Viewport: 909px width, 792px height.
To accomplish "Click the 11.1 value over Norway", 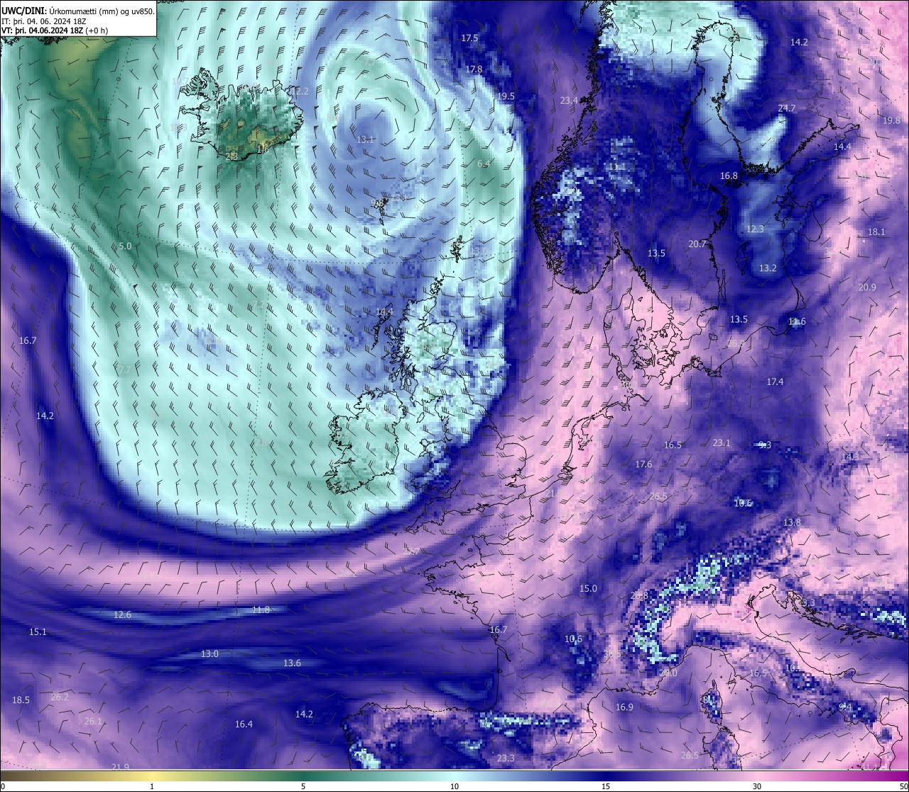I will (x=617, y=167).
